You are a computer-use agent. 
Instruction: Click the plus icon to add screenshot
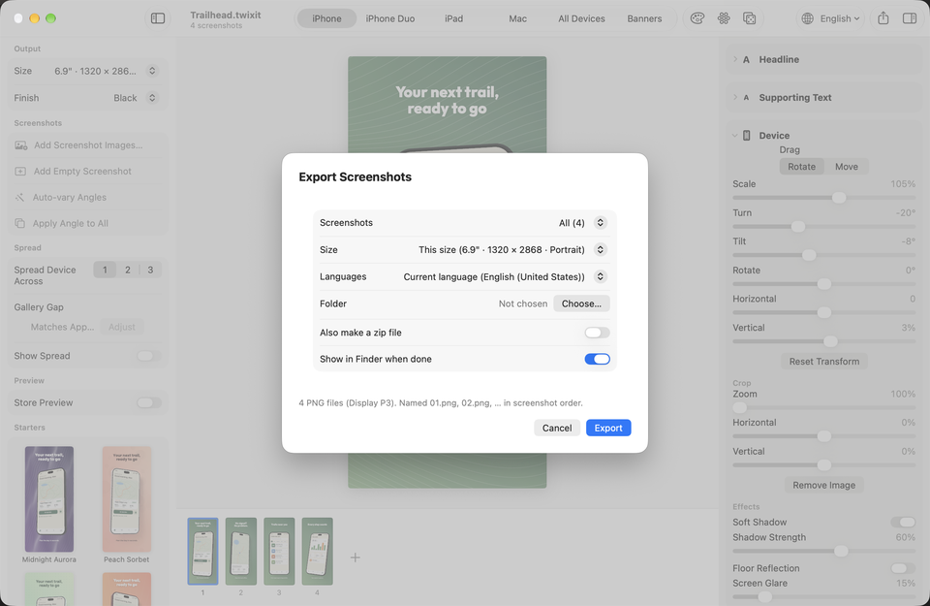pyautogui.click(x=355, y=558)
